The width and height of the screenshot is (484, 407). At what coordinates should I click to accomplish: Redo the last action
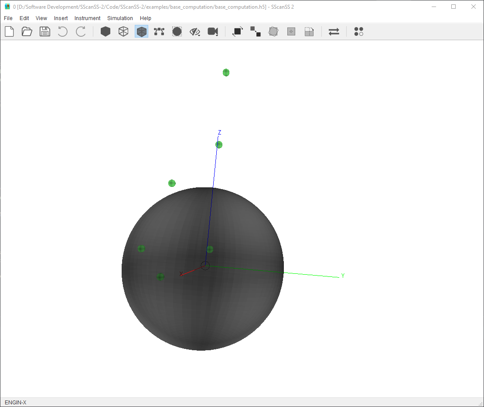(x=81, y=31)
